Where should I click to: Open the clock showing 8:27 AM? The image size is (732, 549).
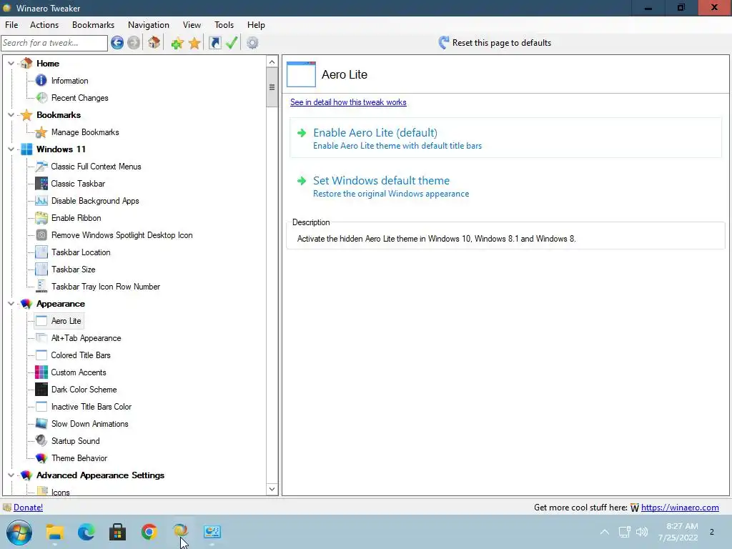click(x=678, y=532)
